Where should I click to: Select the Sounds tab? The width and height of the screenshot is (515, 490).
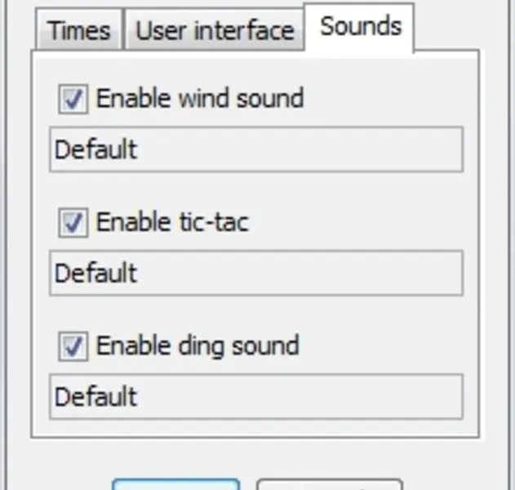pyautogui.click(x=360, y=27)
